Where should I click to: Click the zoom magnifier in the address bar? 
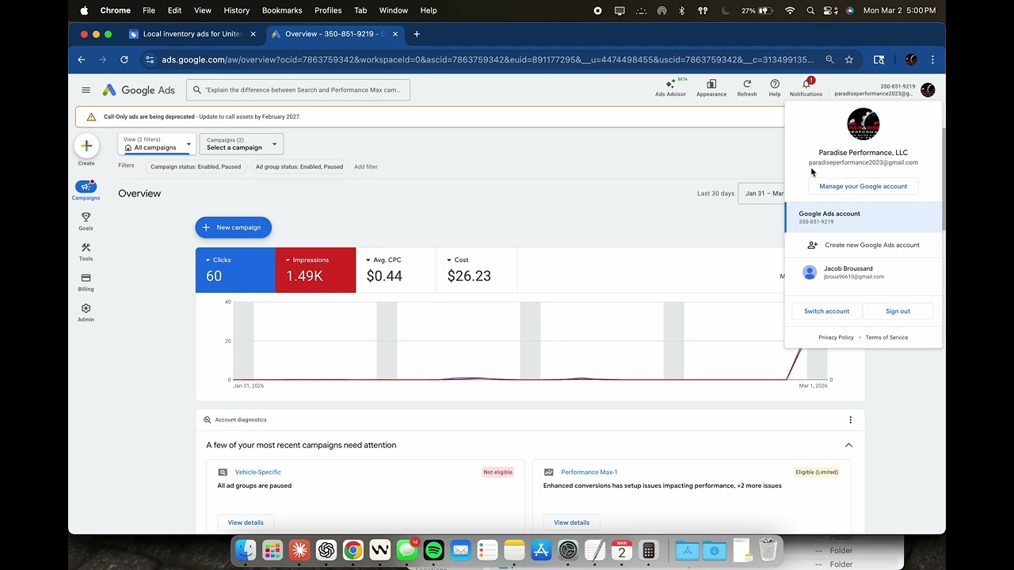pyautogui.click(x=829, y=59)
